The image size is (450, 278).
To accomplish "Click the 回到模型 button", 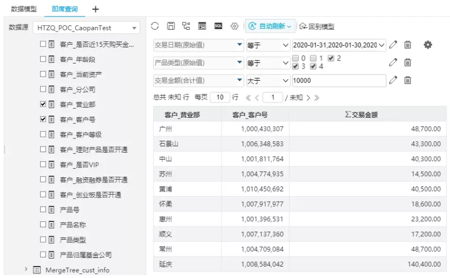I will tap(317, 26).
